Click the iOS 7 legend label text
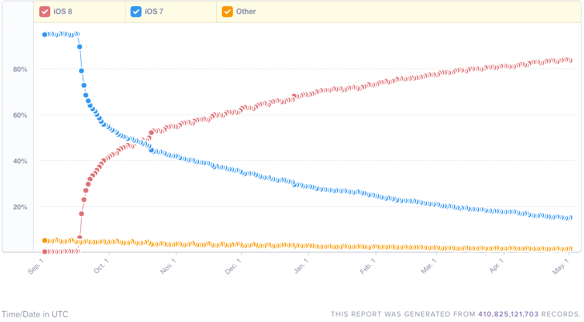The image size is (584, 322). [154, 12]
